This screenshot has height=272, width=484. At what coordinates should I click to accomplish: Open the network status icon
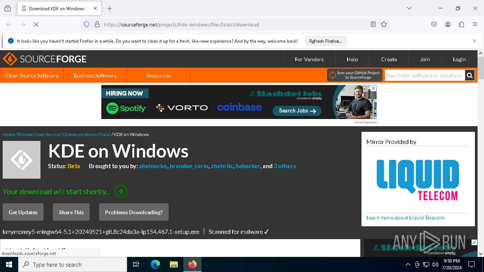426,264
